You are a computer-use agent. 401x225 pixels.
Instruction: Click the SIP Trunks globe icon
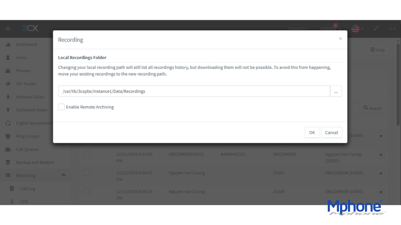point(8,84)
